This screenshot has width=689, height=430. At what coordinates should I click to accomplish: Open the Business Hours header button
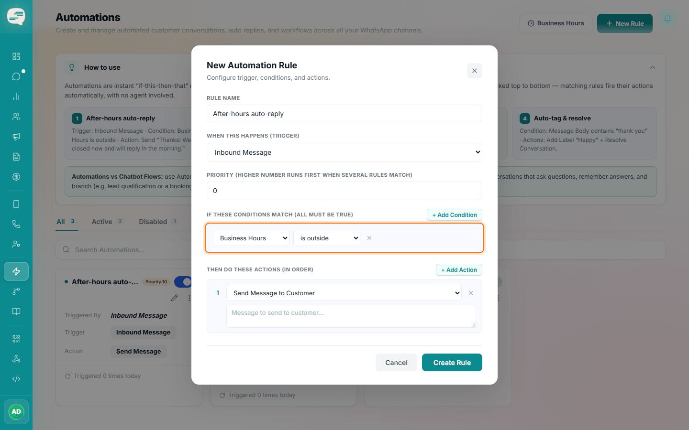[x=556, y=23]
